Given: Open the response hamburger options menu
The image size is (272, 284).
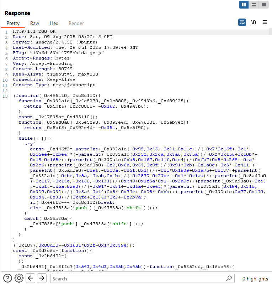Looking at the screenshot, I should pos(265,22).
